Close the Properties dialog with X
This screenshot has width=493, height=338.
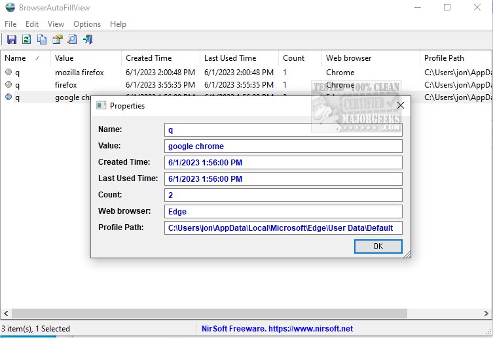[401, 105]
